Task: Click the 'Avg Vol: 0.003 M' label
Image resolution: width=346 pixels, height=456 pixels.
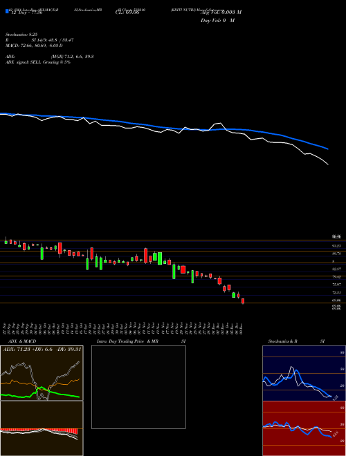Action: point(221,12)
